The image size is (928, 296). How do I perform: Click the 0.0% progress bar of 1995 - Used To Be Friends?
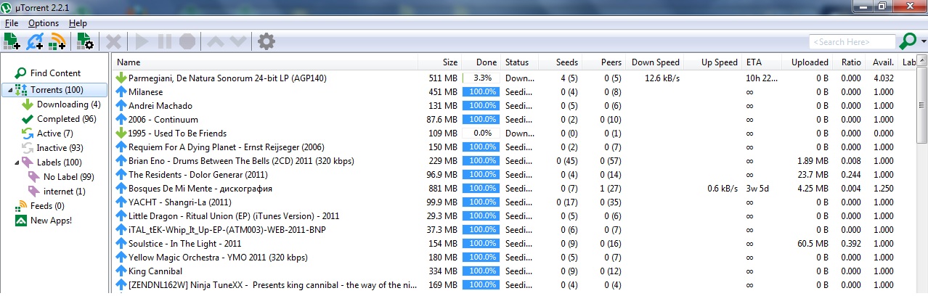[481, 133]
